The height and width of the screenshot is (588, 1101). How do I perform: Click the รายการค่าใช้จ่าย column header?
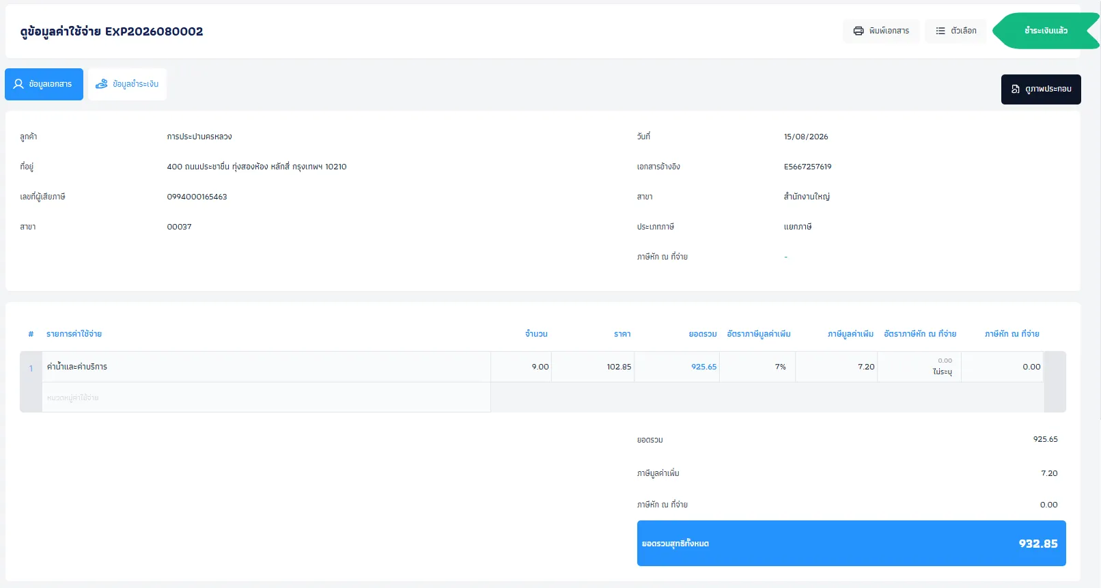(x=74, y=334)
